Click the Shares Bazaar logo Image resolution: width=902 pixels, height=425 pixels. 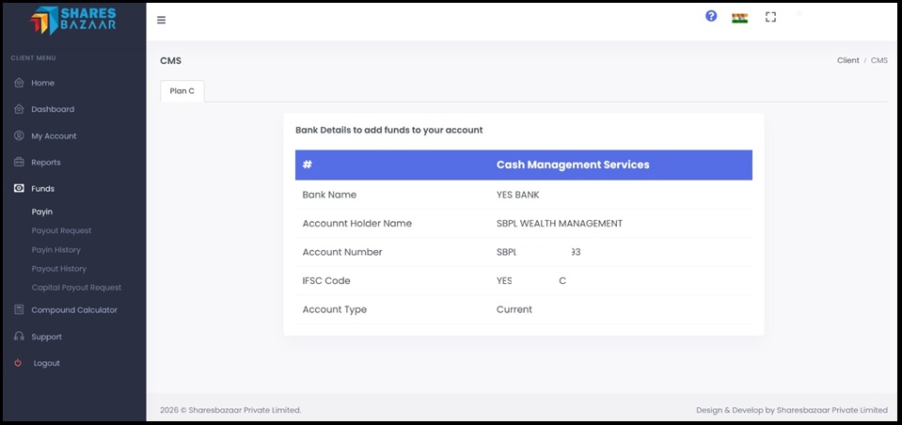click(72, 21)
